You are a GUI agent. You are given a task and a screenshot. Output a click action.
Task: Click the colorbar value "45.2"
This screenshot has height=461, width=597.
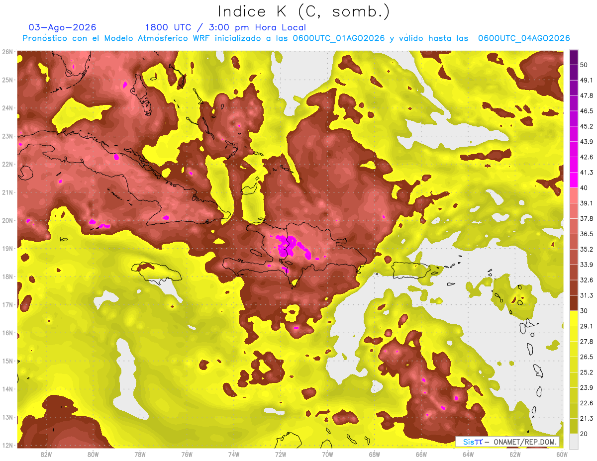coord(587,126)
